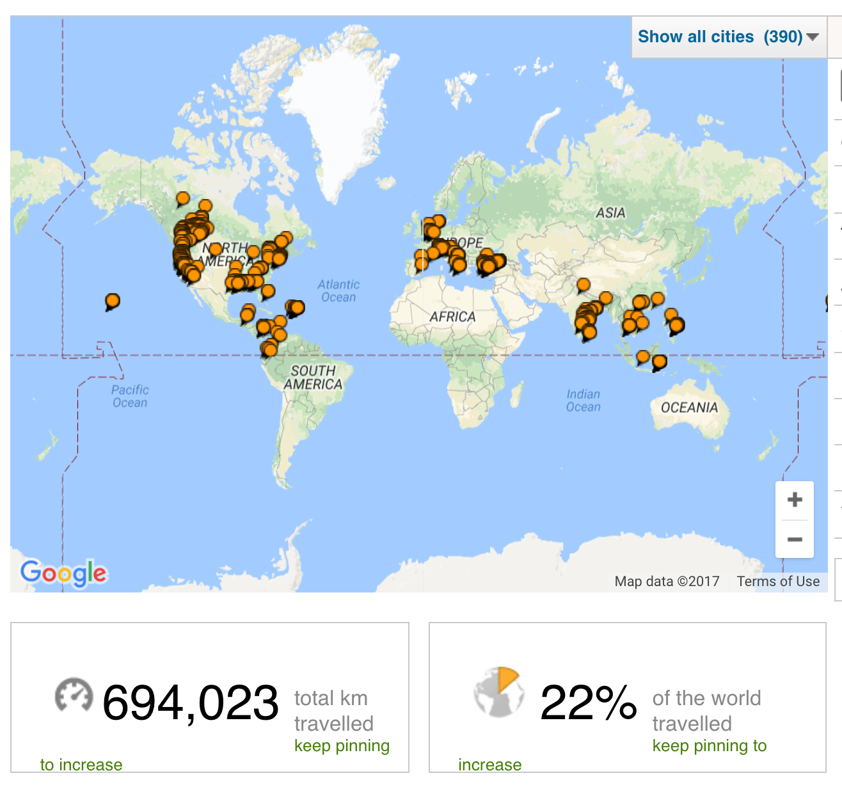842x787 pixels.
Task: Click the Google logo on the map
Action: click(63, 573)
